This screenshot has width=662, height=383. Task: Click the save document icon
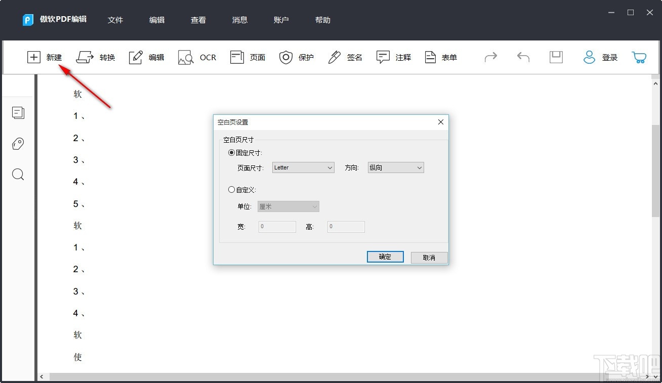coord(555,57)
